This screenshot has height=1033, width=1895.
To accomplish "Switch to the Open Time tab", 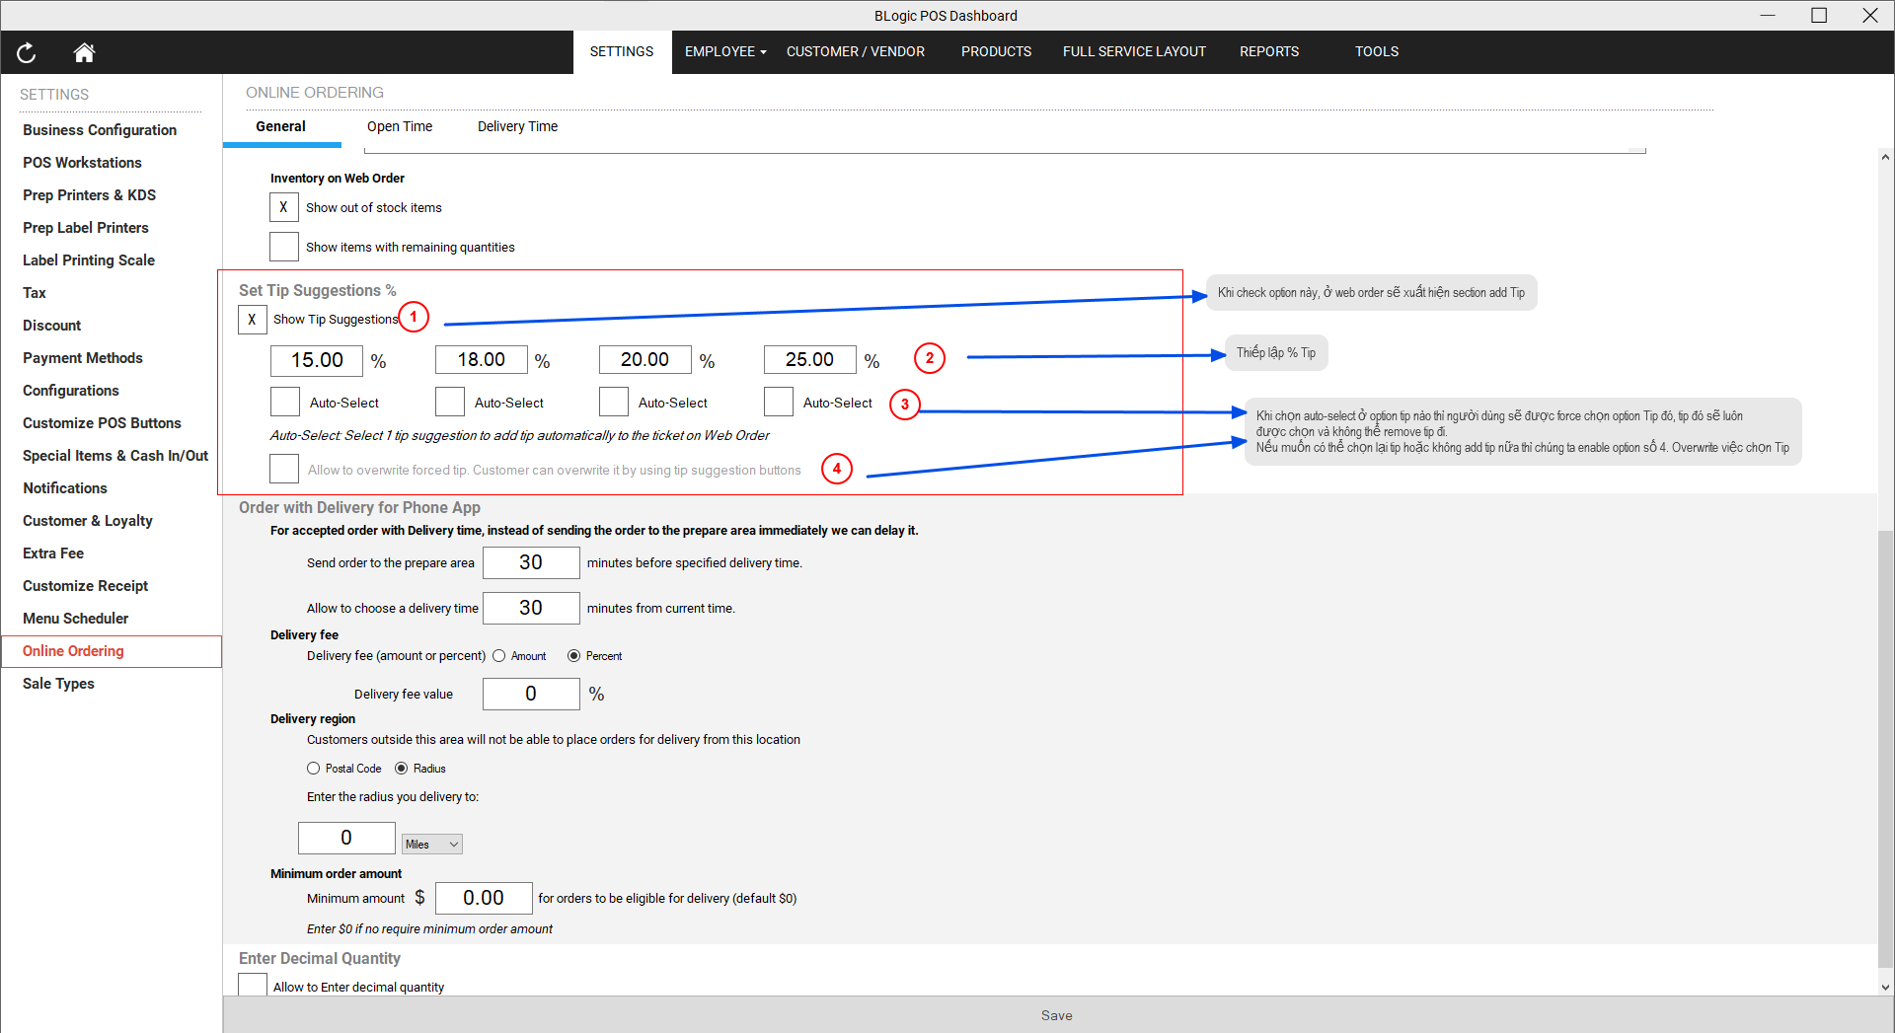I will (x=400, y=126).
